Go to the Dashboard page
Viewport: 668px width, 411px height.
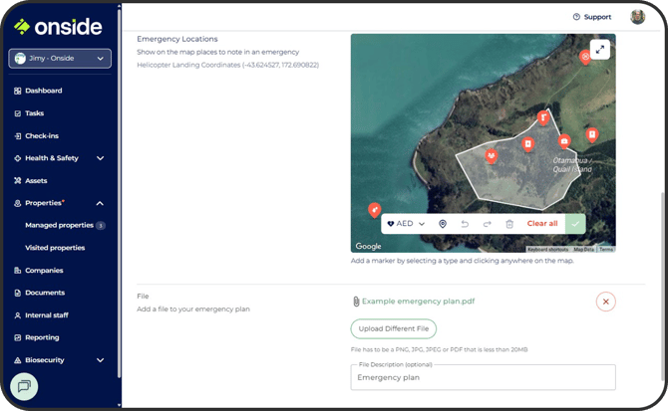click(43, 91)
